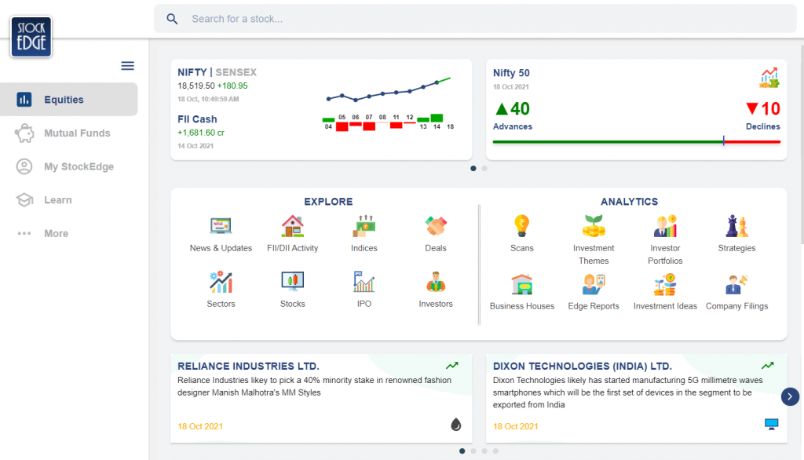Click the search magnifier icon

172,19
